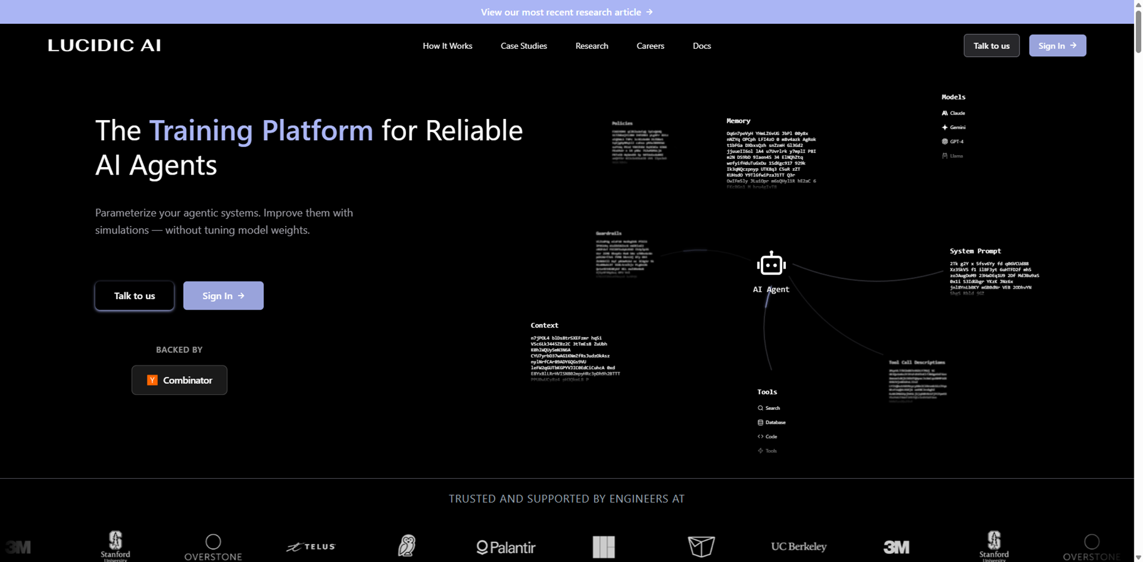1143x562 pixels.
Task: Click the Stanford University logo on left
Action: (x=115, y=546)
